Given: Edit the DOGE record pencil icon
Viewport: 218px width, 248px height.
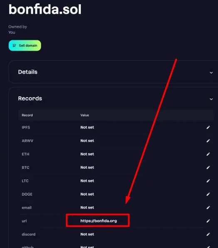Looking at the screenshot, I should point(208,194).
